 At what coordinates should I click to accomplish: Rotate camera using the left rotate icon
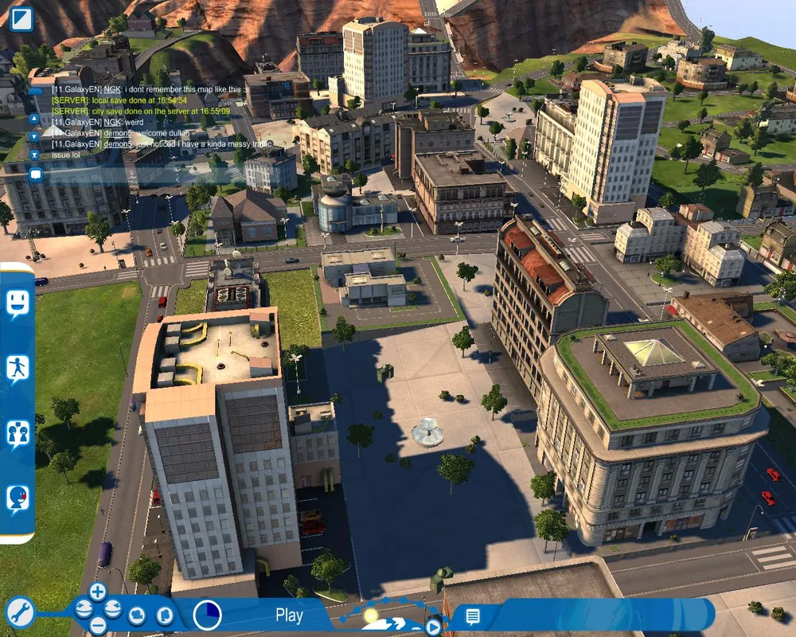(x=84, y=608)
